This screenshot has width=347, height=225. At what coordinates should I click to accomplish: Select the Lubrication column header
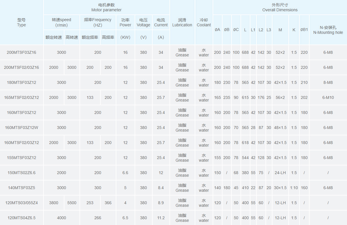click(x=182, y=23)
